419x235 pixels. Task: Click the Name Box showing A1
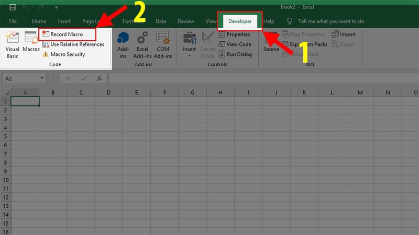[20, 79]
